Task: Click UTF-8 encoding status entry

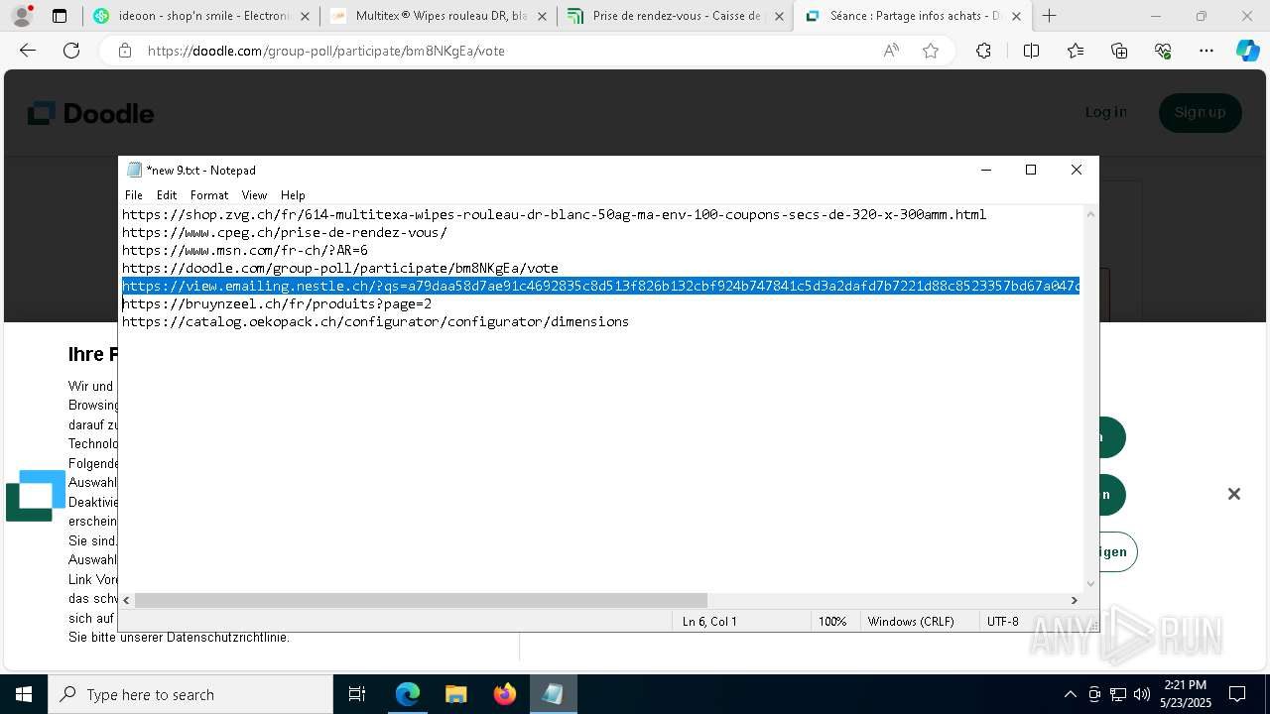Action: coord(1003,622)
